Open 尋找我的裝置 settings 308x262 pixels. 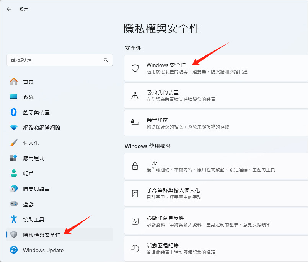216,96
